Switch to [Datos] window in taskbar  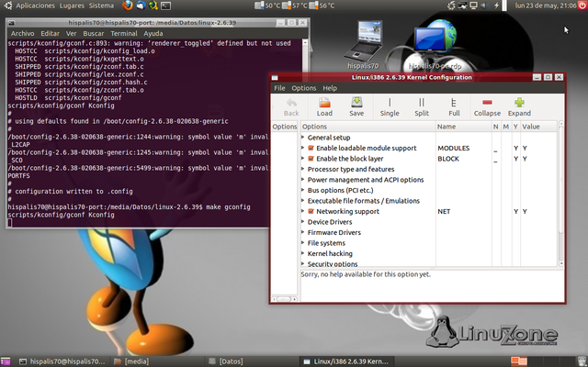(226, 361)
